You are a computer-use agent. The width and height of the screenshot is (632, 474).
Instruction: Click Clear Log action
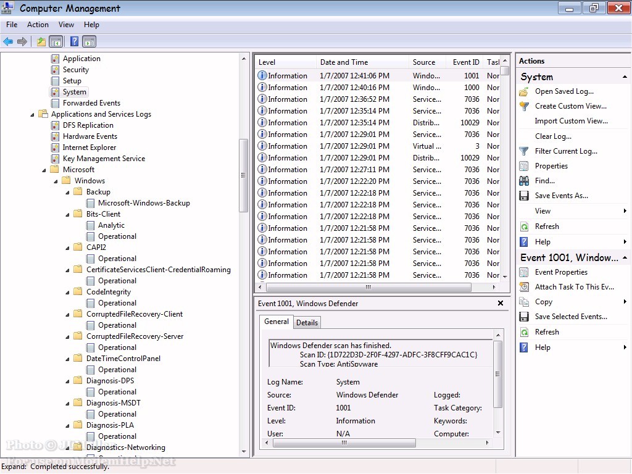(553, 136)
